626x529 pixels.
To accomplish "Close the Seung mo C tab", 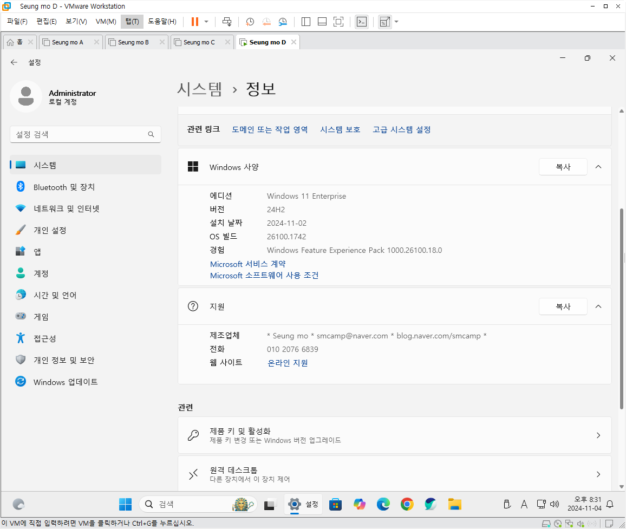I will pyautogui.click(x=227, y=42).
